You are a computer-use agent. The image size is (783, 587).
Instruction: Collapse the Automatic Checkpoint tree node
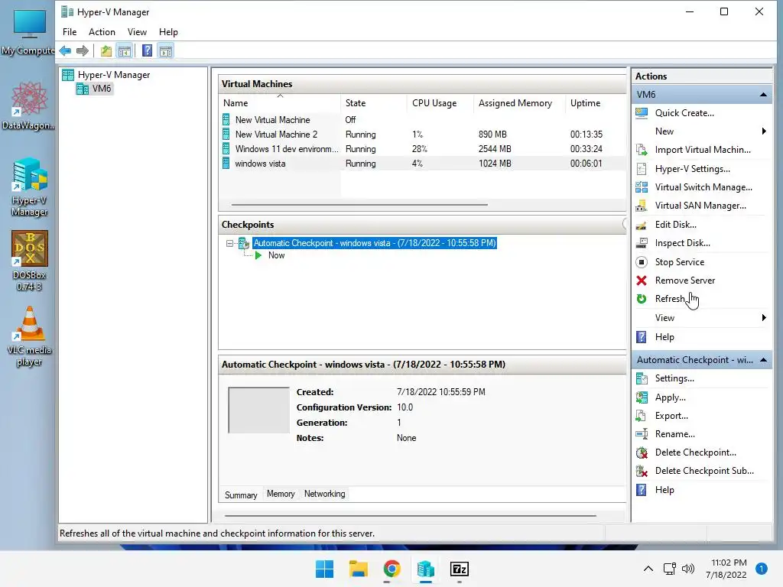coord(229,244)
